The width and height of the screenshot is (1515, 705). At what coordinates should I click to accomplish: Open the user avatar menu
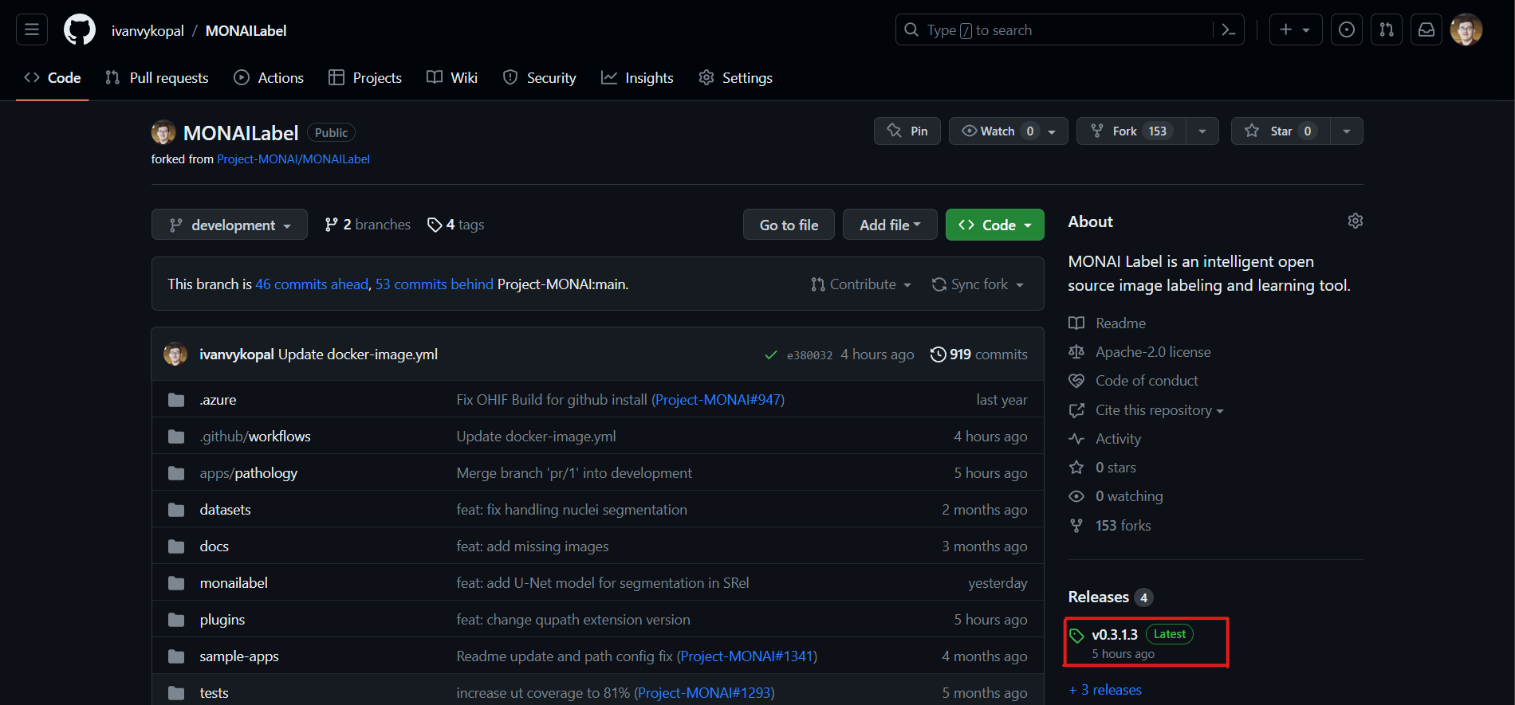[1466, 29]
